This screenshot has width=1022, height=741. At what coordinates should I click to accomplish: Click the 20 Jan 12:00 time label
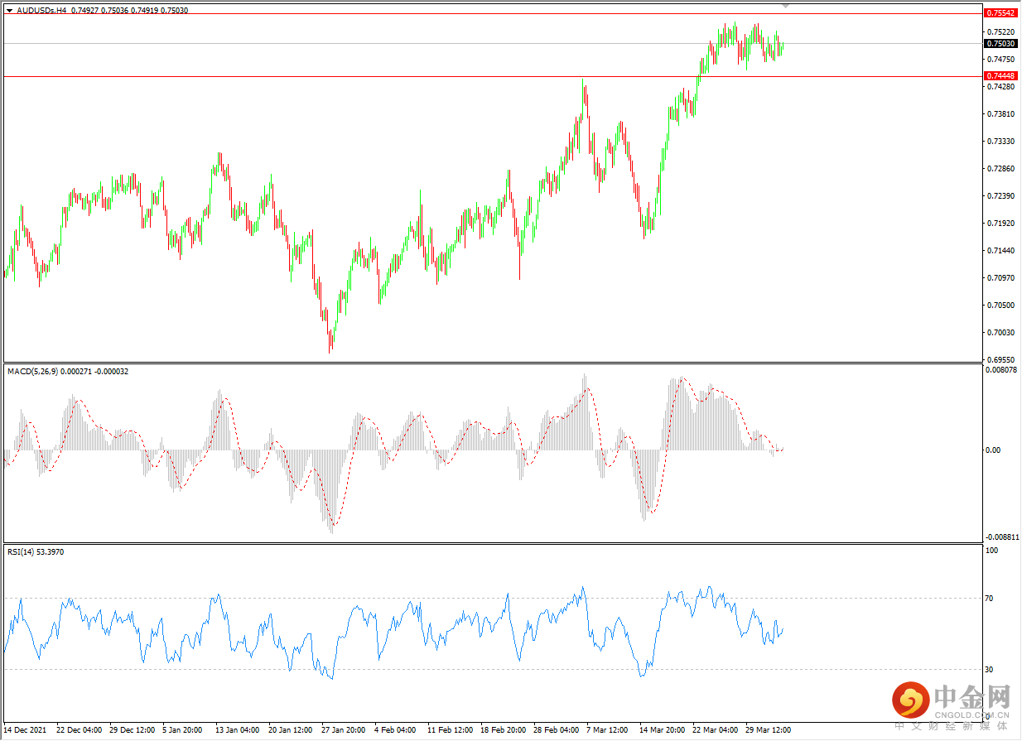[x=292, y=731]
